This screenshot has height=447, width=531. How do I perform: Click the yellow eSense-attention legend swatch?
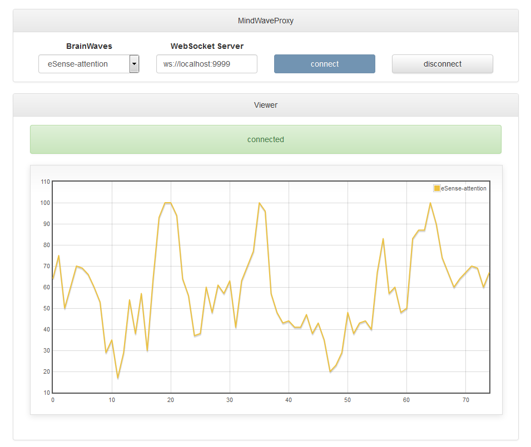point(437,188)
